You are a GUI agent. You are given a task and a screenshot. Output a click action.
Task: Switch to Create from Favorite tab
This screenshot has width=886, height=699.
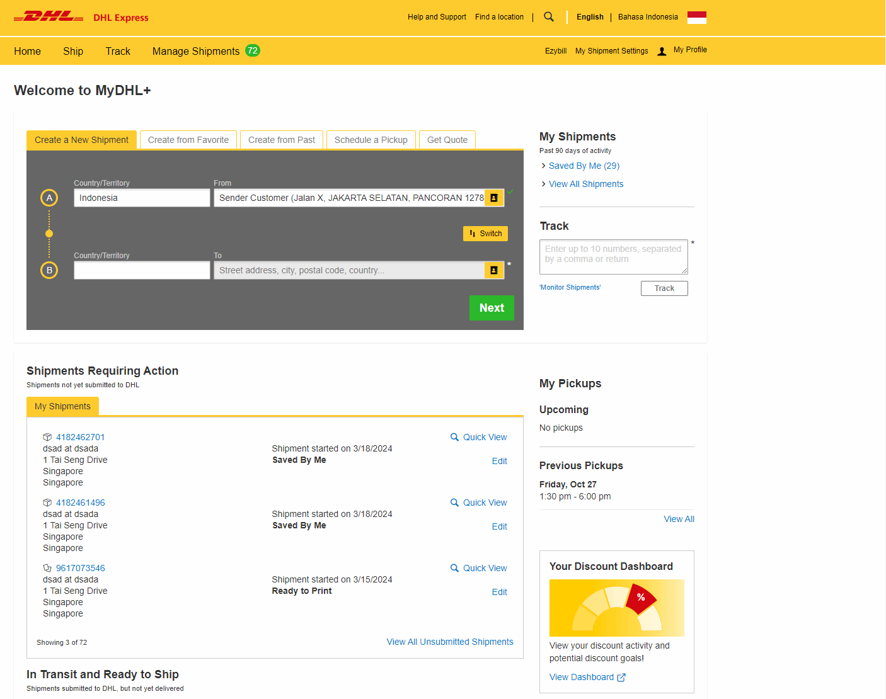(188, 140)
